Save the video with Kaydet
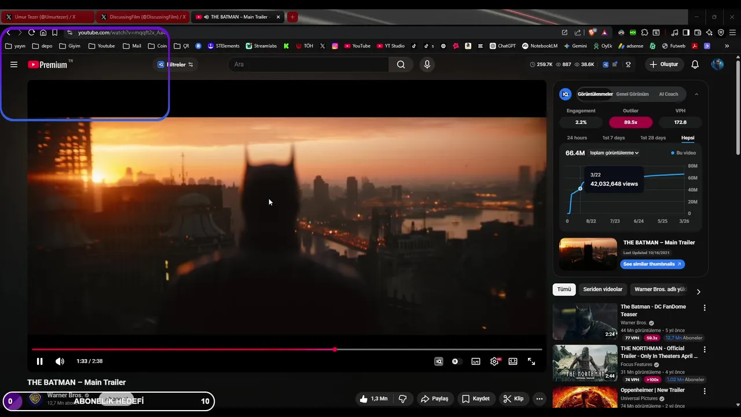Screen dimensions: 741x417 point(476,398)
